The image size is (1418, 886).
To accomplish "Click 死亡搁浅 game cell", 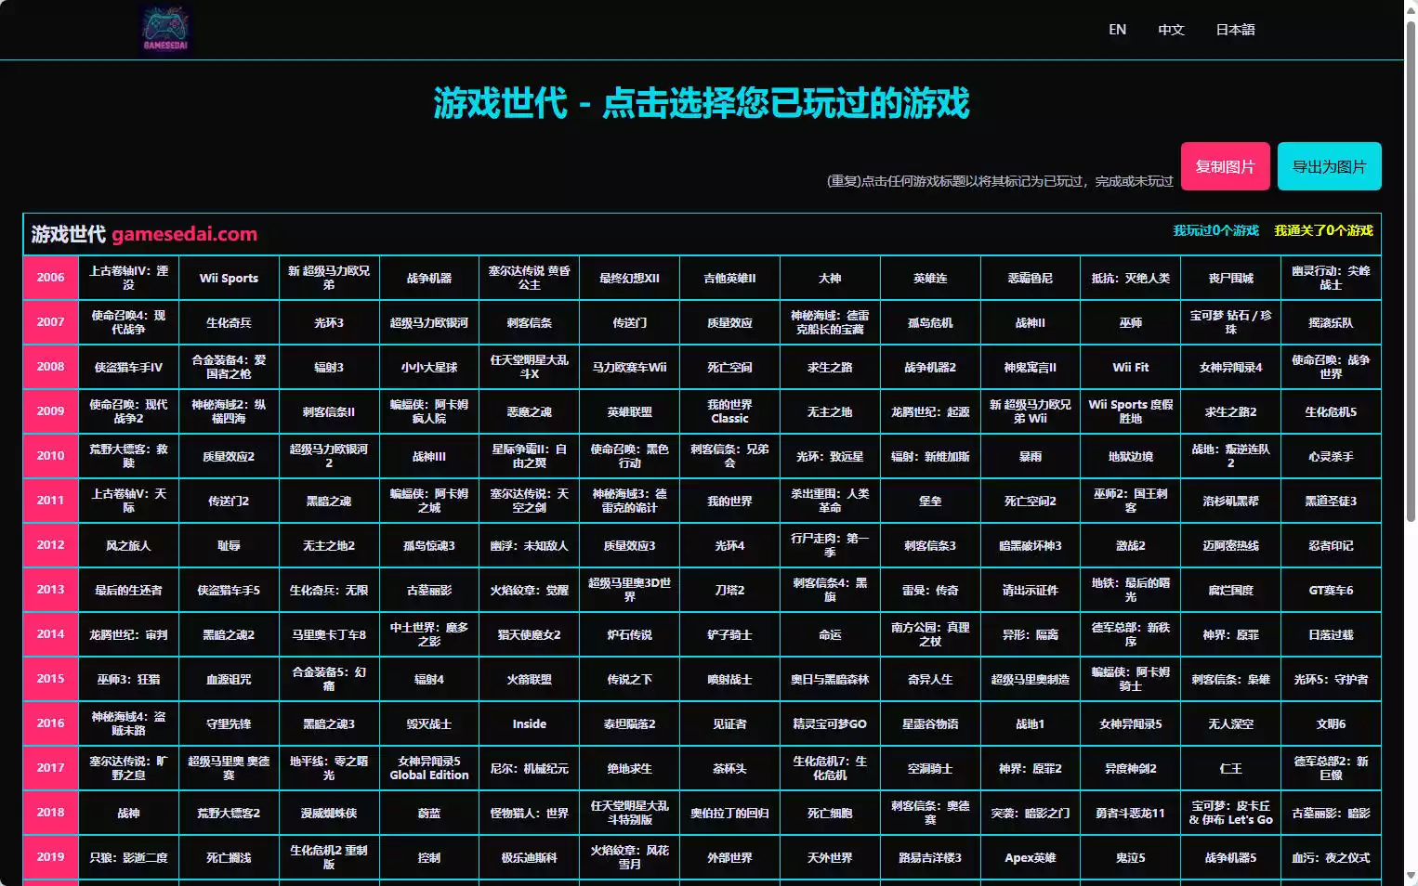I will [229, 857].
